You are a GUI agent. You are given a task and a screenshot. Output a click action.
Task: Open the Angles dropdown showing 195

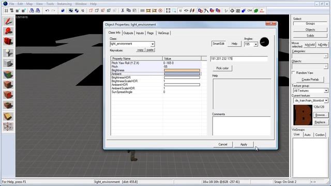coord(255,44)
